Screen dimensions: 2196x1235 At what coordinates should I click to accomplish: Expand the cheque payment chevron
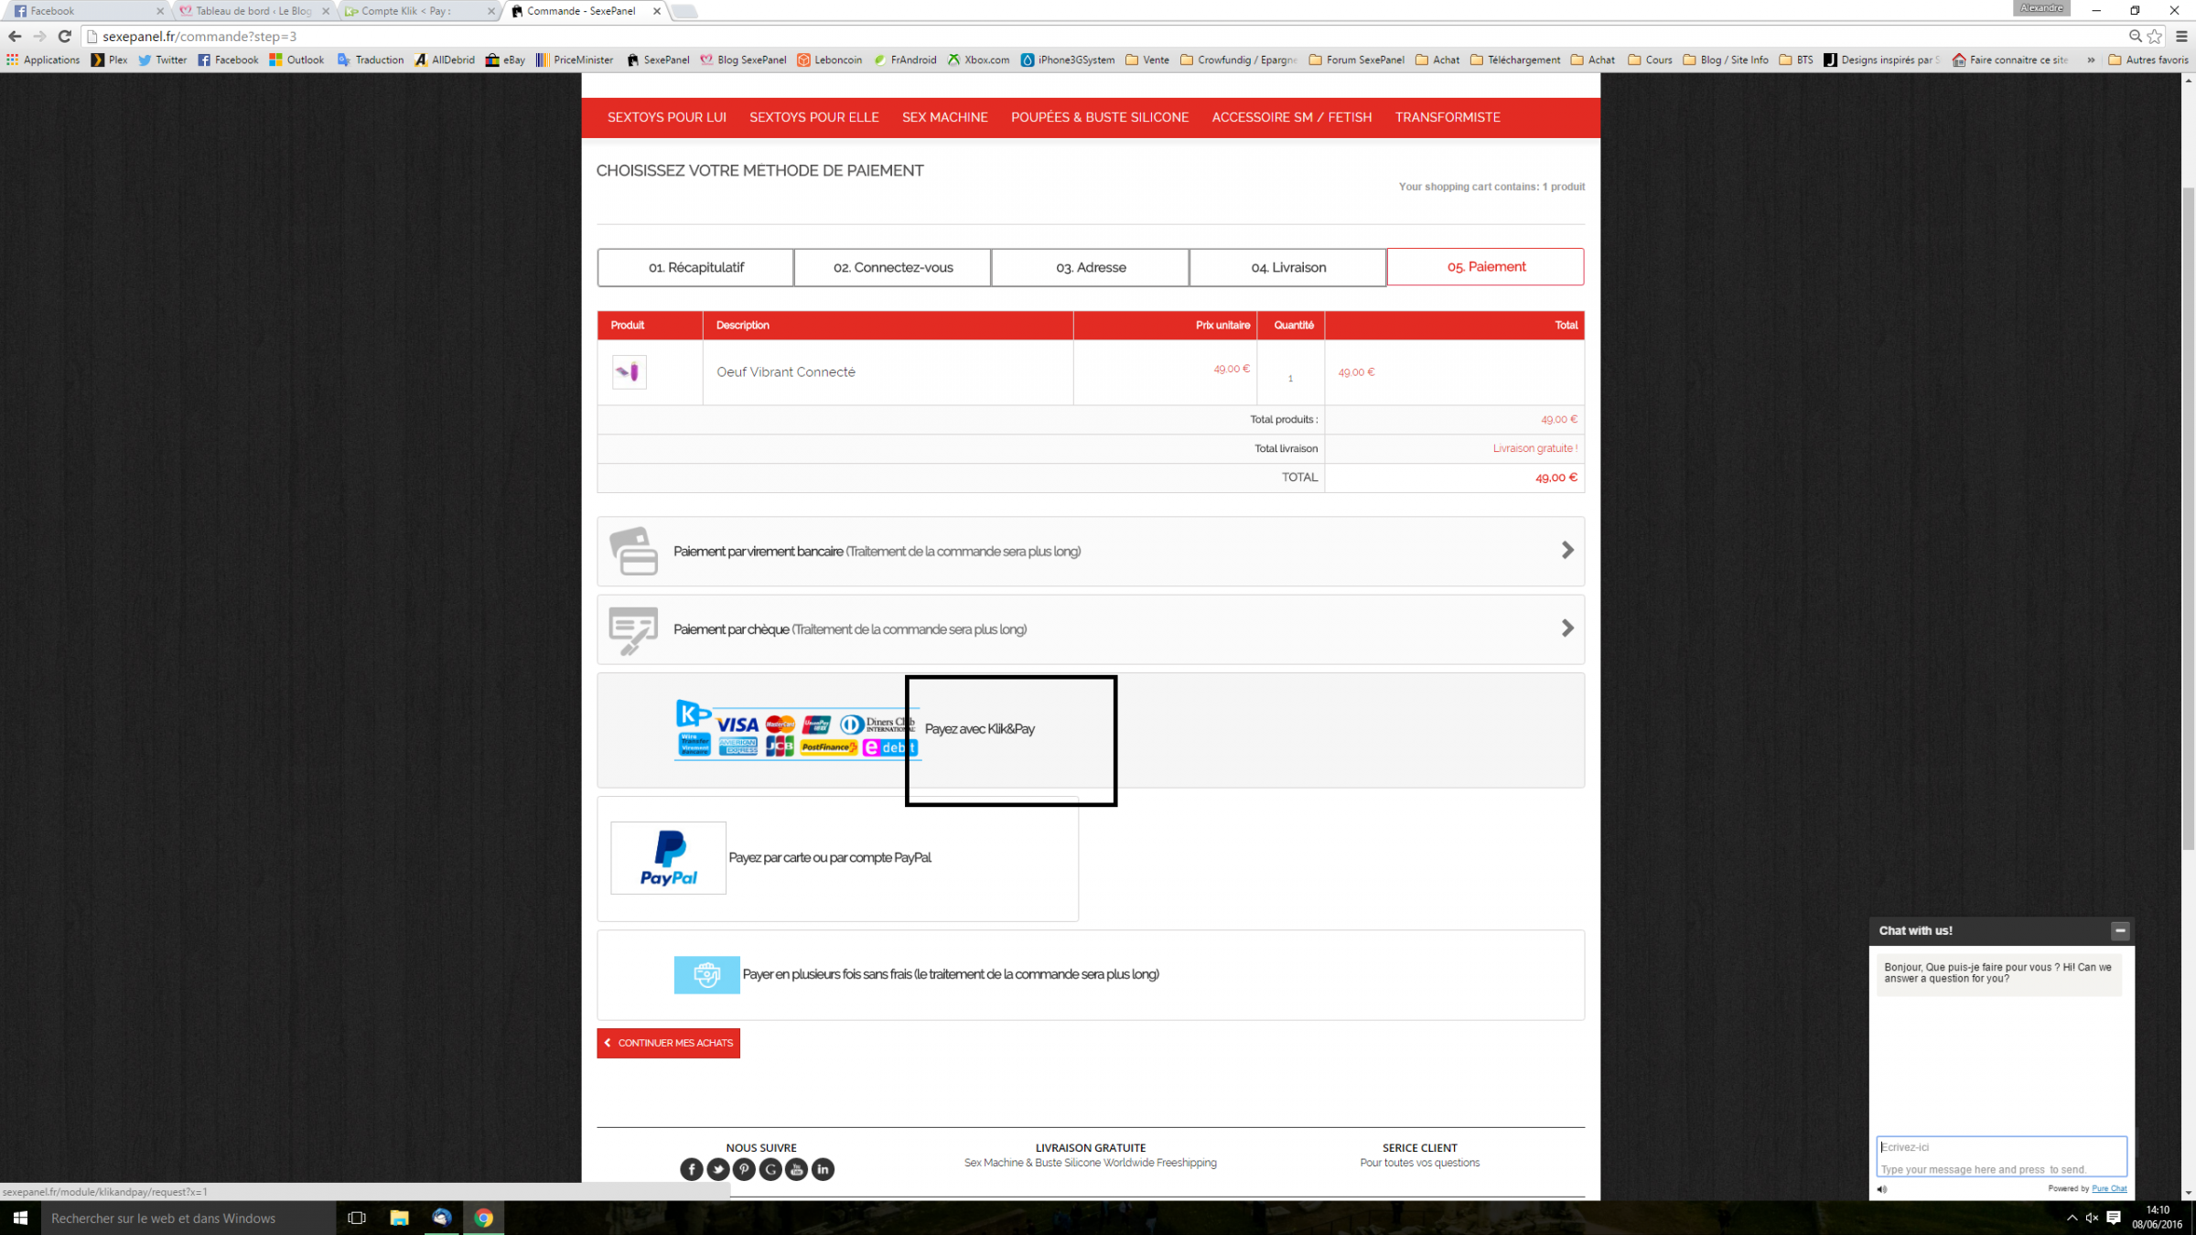(1567, 628)
